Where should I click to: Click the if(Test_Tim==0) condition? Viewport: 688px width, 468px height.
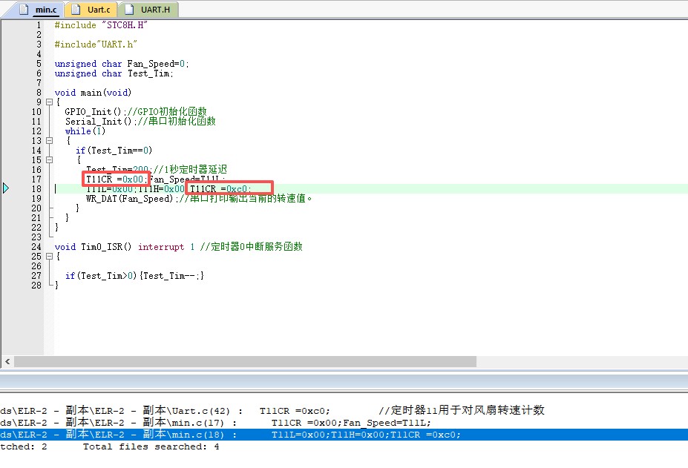click(114, 151)
